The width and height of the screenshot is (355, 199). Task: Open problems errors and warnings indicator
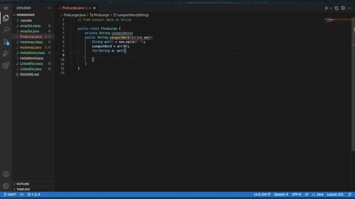tap(34, 194)
